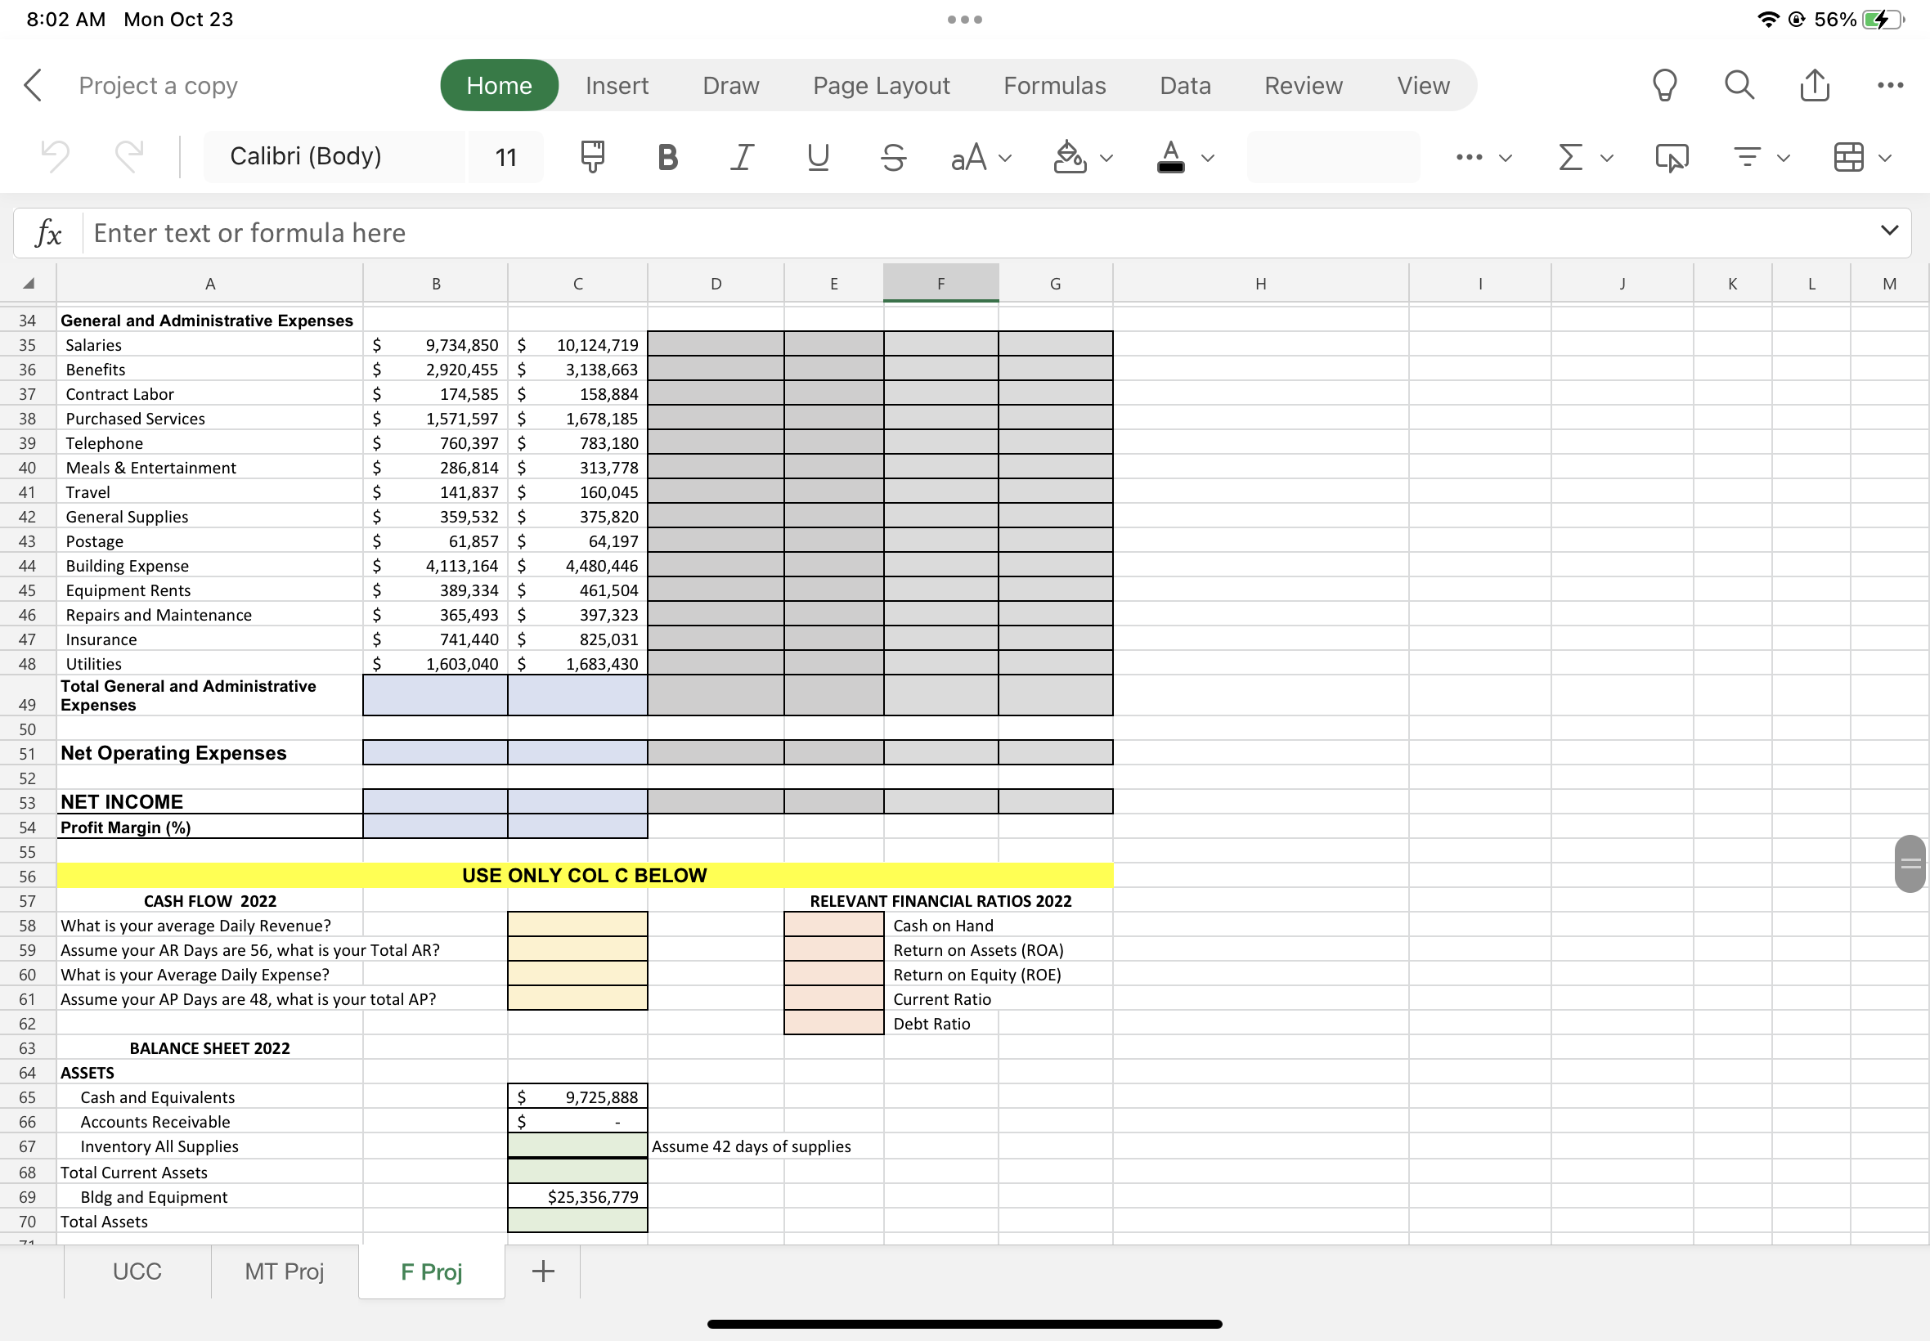Click the AutoSum sigma icon
Image resolution: width=1930 pixels, height=1341 pixels.
(1569, 157)
